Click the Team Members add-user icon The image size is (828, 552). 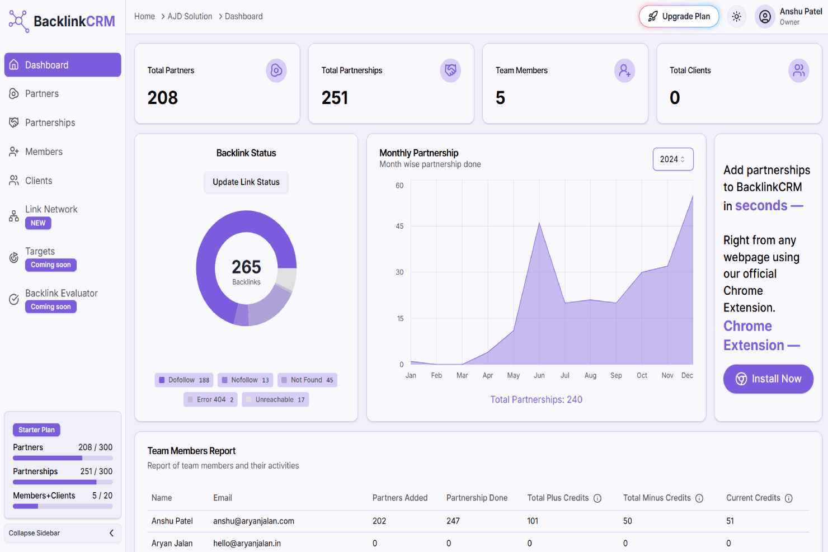point(624,70)
